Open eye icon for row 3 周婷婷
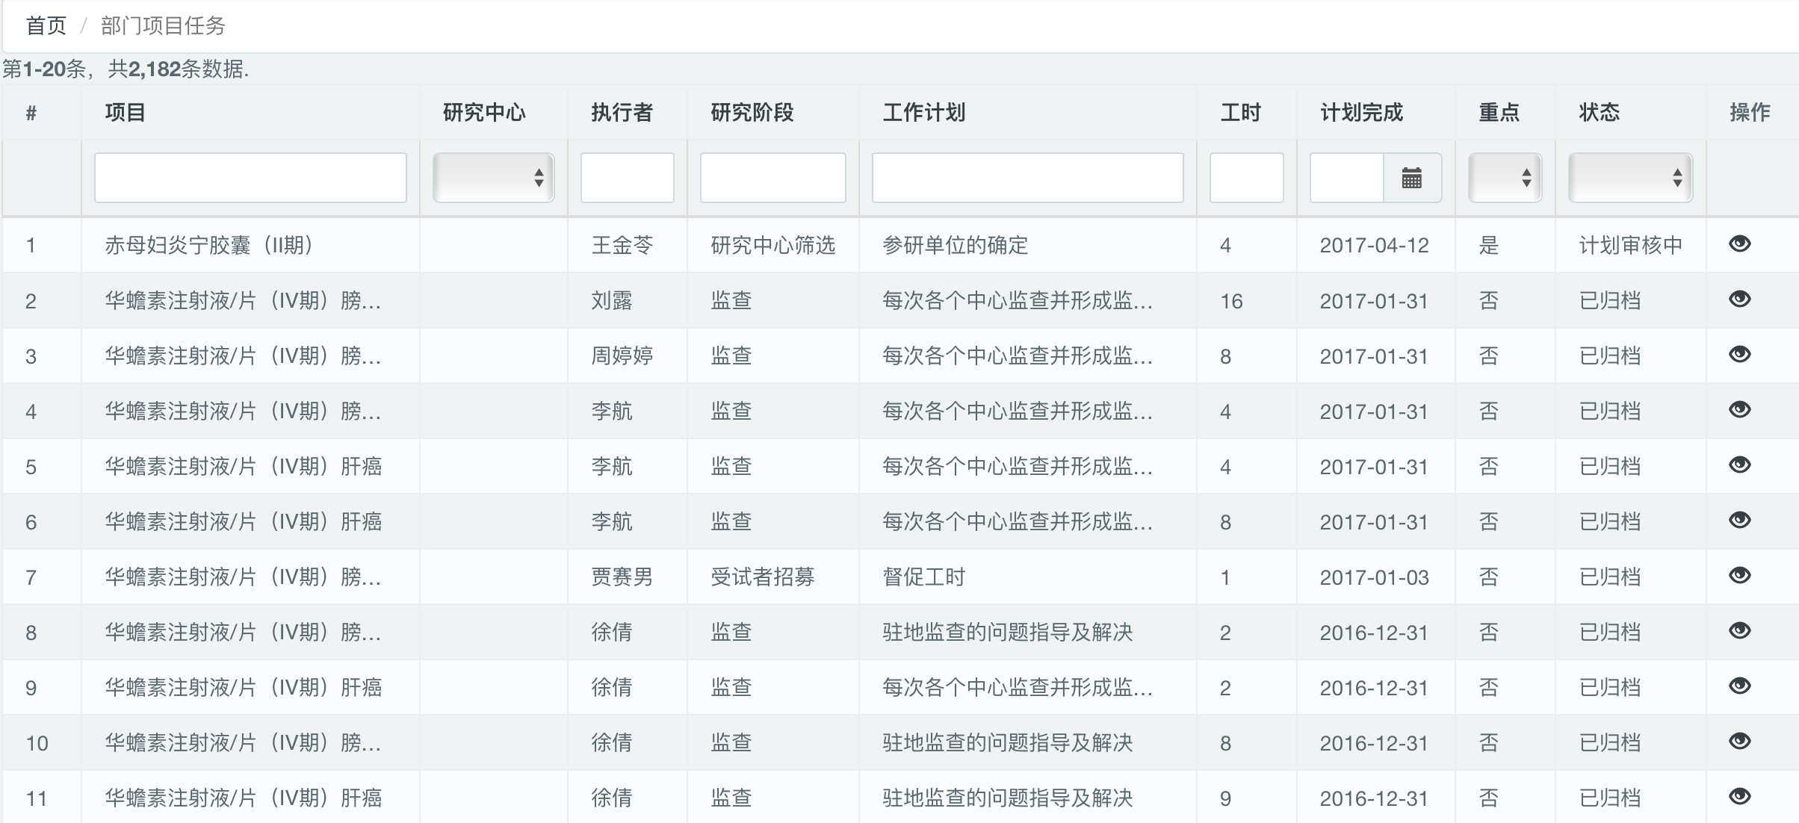The width and height of the screenshot is (1799, 823). coord(1739,354)
